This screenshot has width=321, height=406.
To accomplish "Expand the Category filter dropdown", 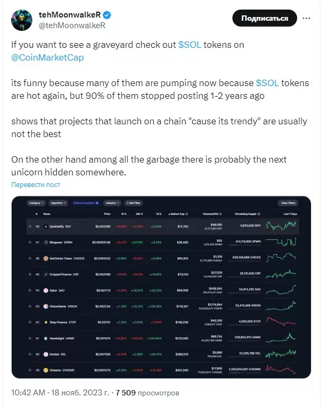I will pyautogui.click(x=36, y=203).
